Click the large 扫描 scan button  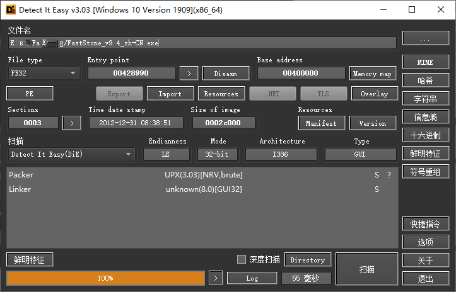pyautogui.click(x=366, y=269)
